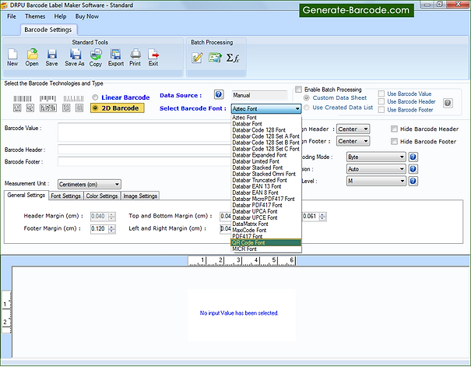Check Use Barcode Value checkbox
The height and width of the screenshot is (367, 471).
(381, 94)
